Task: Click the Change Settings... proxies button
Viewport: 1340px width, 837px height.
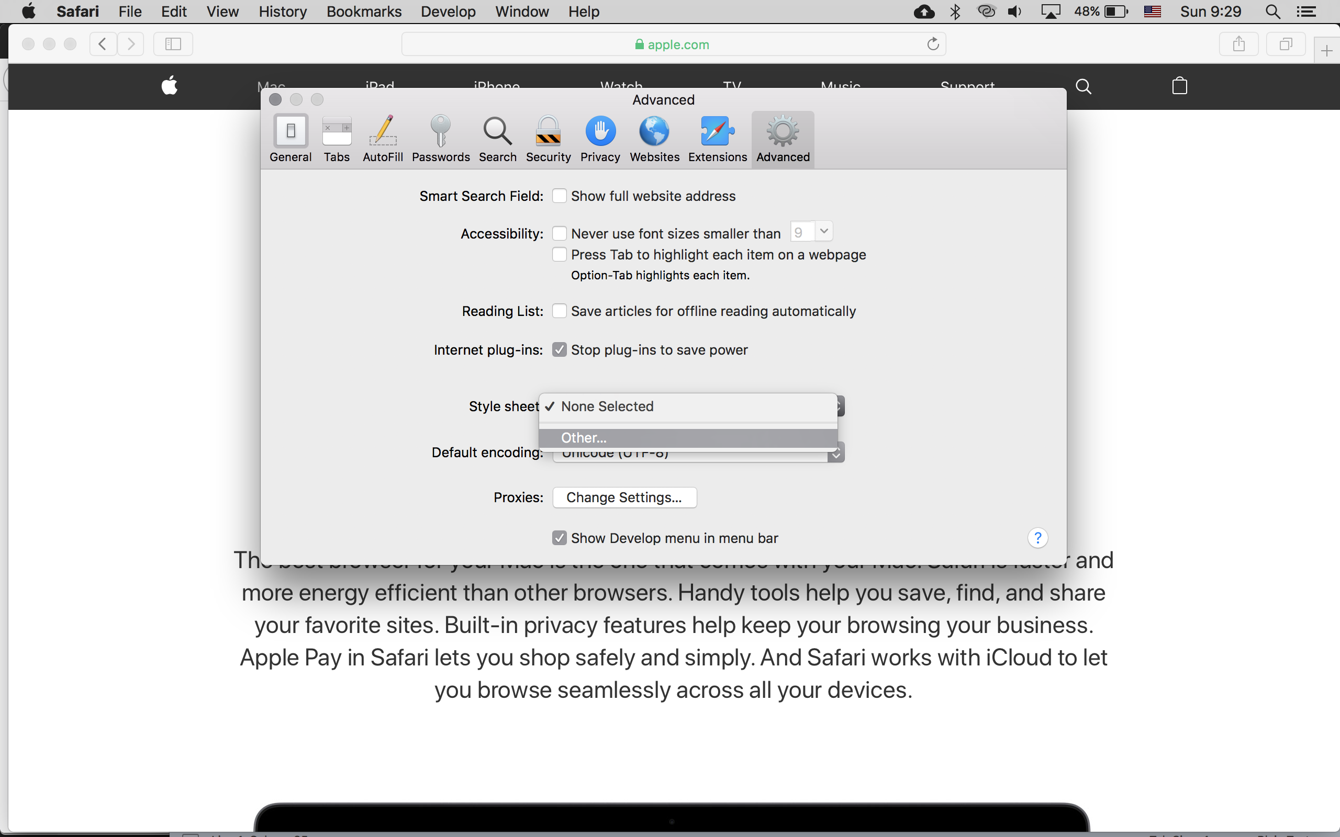Action: (x=624, y=497)
